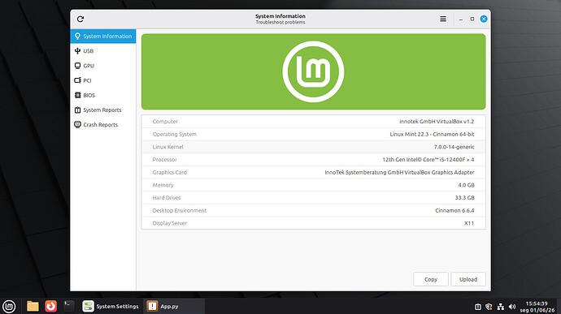
Task: Switch to the PCI section
Action: click(x=103, y=80)
